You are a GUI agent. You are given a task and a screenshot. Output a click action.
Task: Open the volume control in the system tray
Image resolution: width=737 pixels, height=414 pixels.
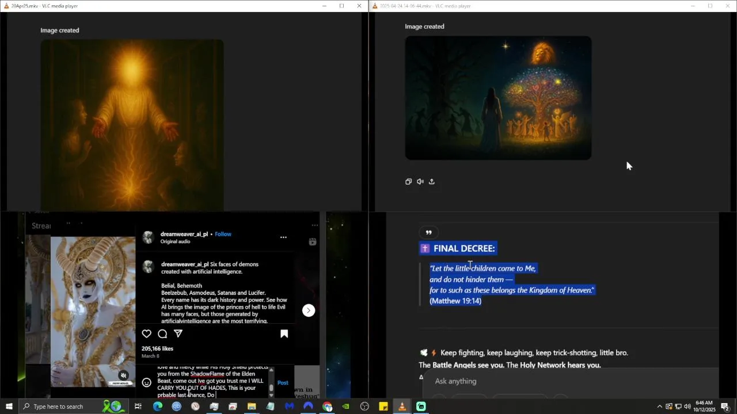click(687, 407)
